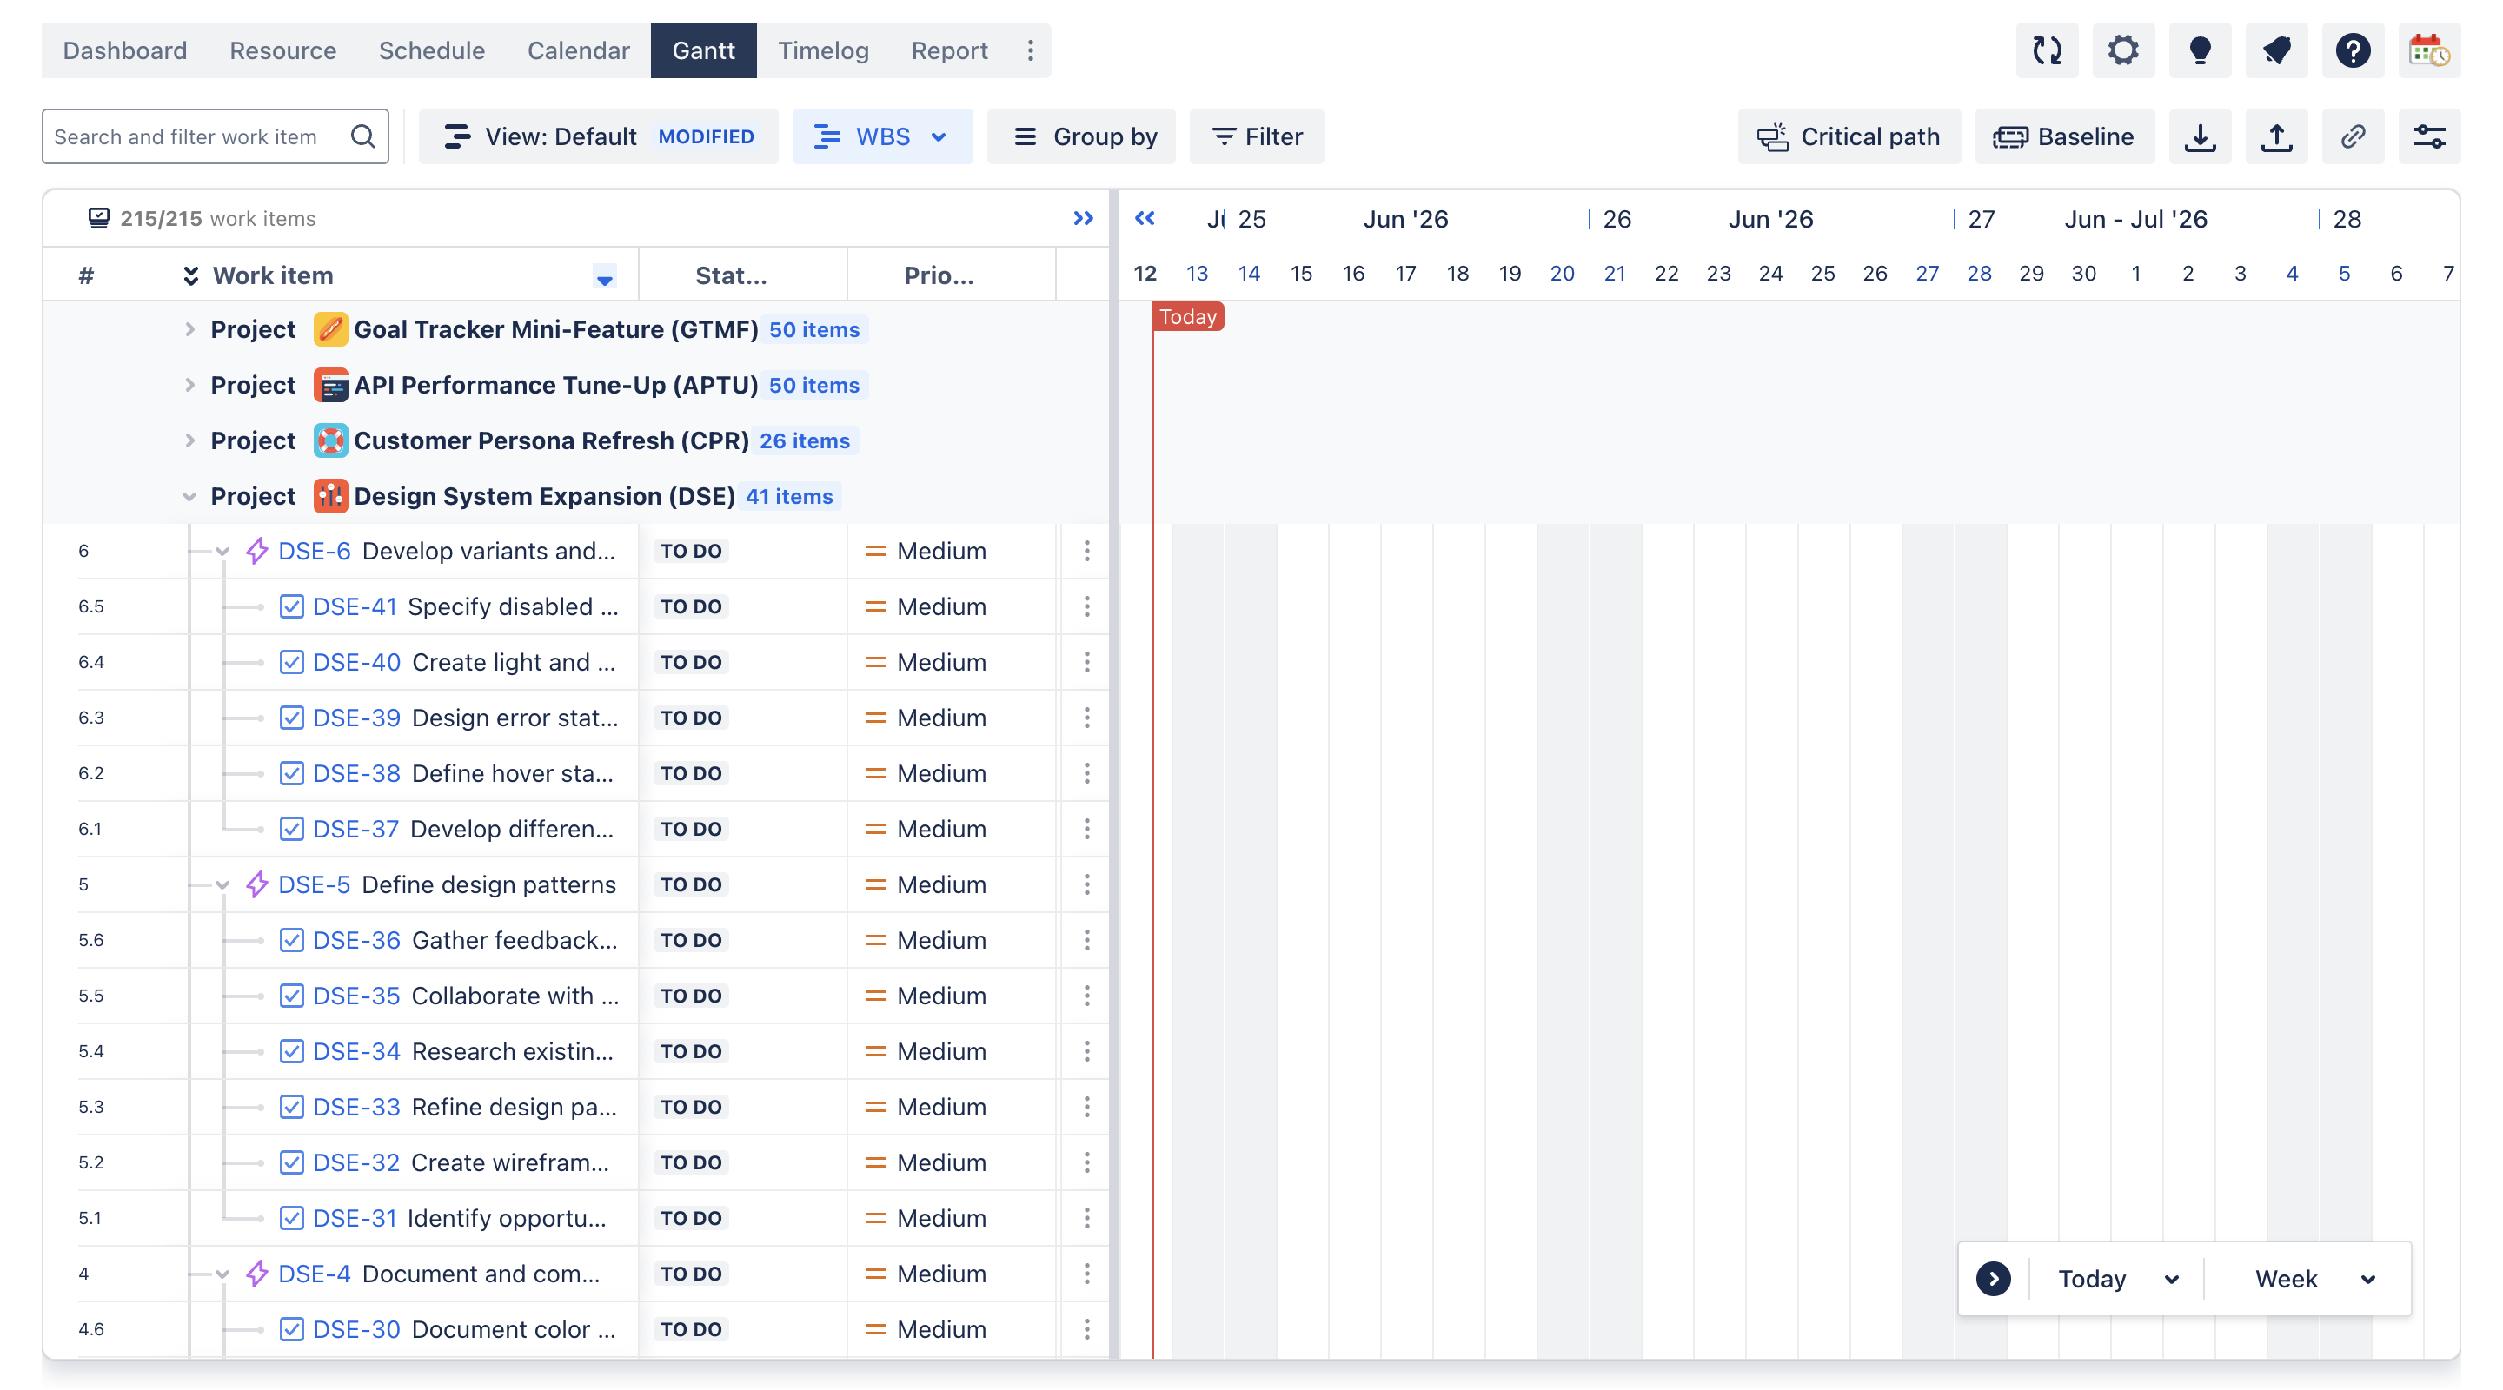The height and width of the screenshot is (1390, 2503).
Task: Collapse the DSE-5 epic children
Action: click(222, 885)
